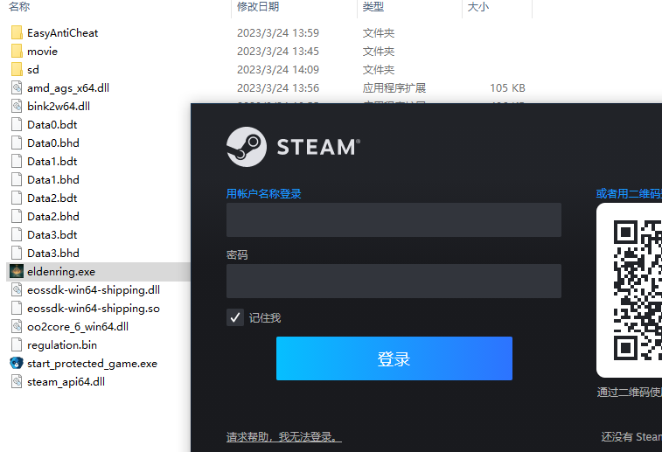Select the eldenring.exe application icon

coord(17,272)
